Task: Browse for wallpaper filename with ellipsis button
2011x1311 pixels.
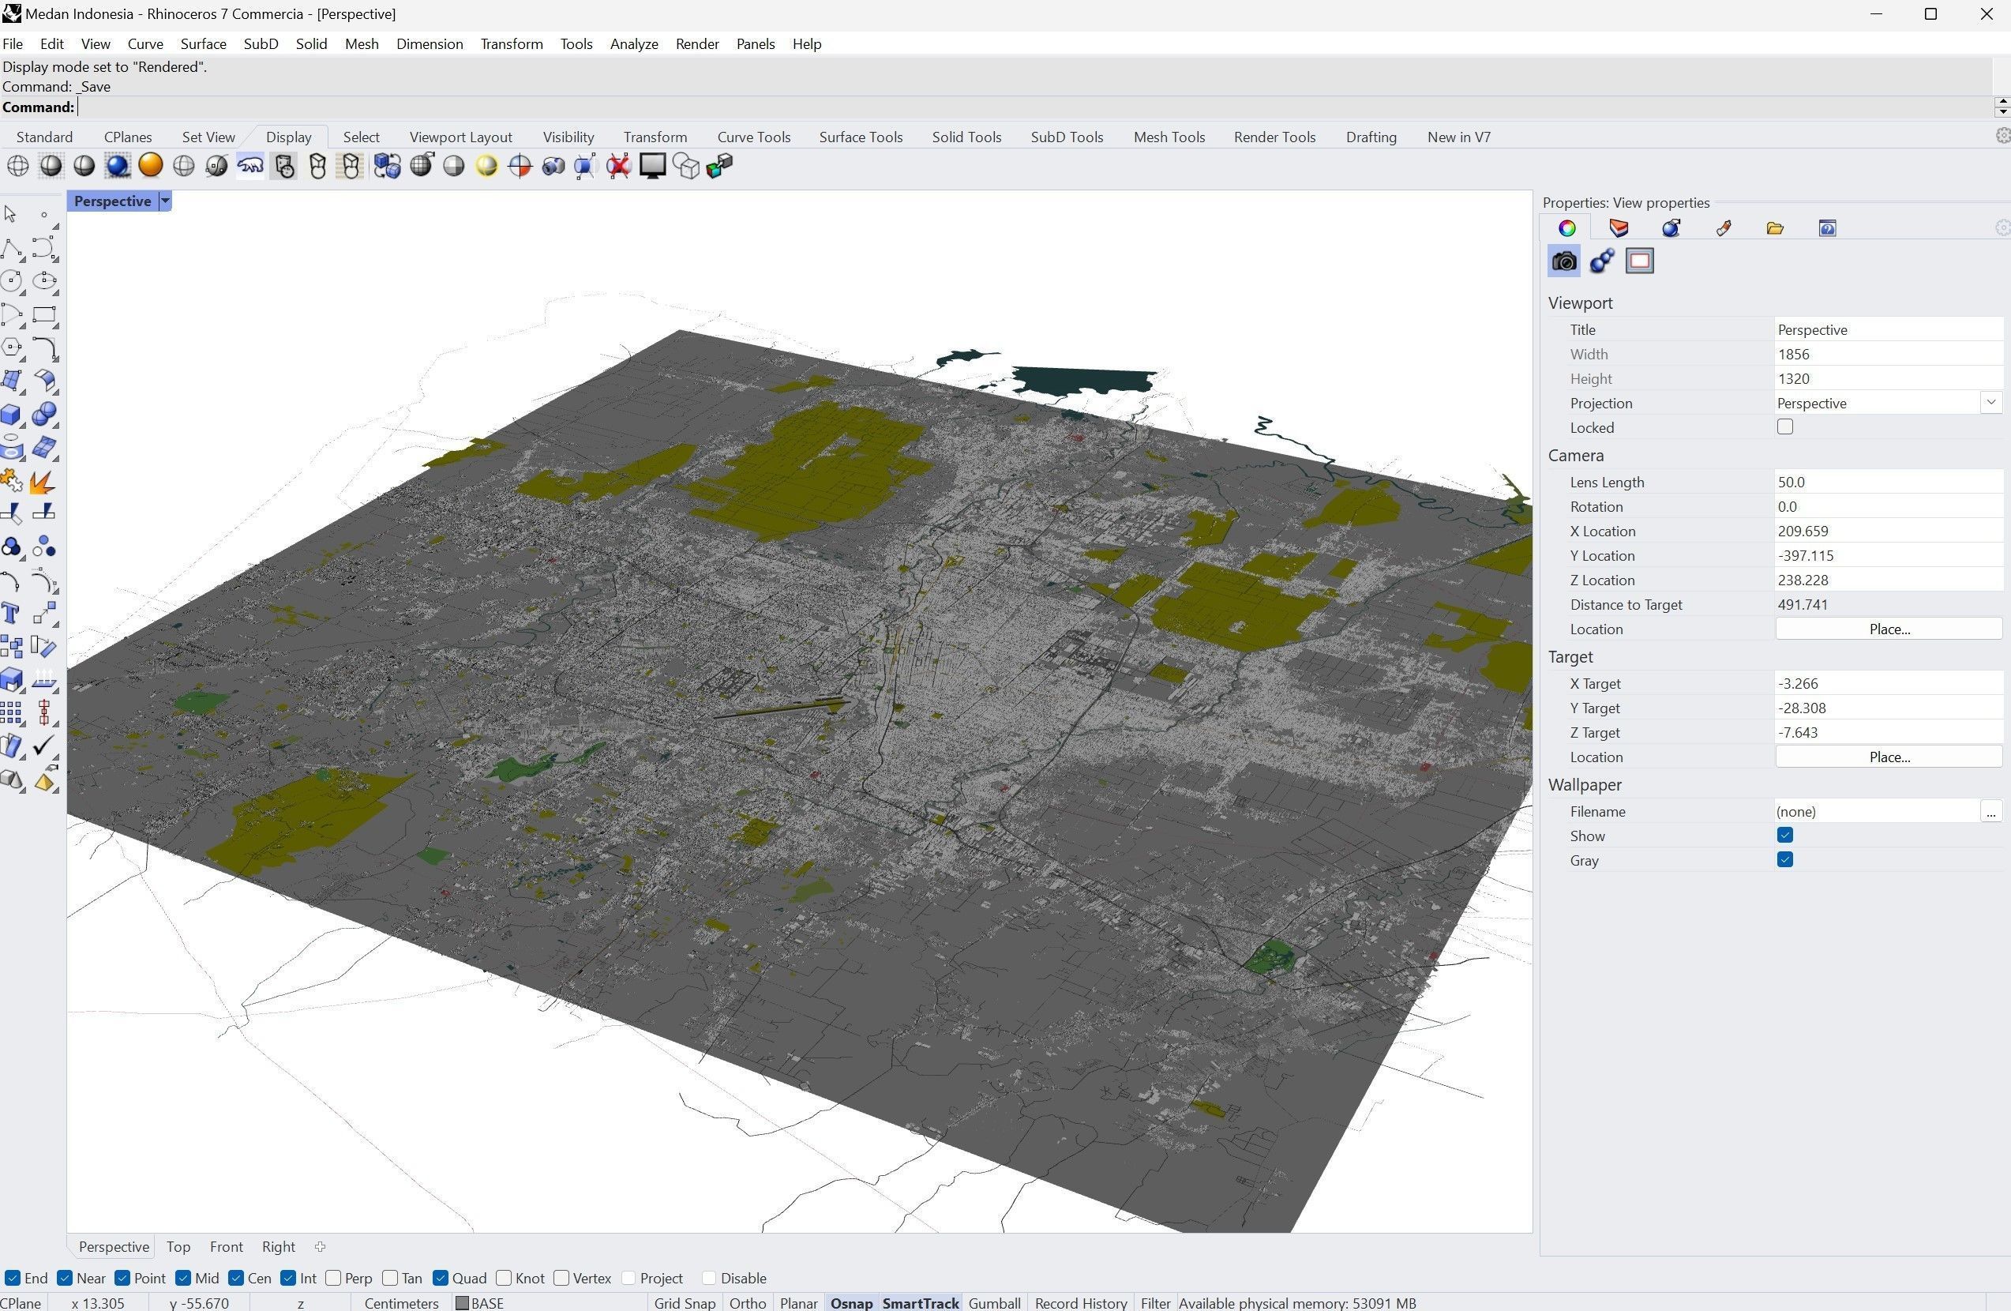Action: tap(1990, 811)
